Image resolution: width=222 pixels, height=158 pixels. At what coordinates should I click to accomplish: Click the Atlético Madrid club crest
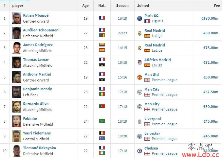click(139, 62)
